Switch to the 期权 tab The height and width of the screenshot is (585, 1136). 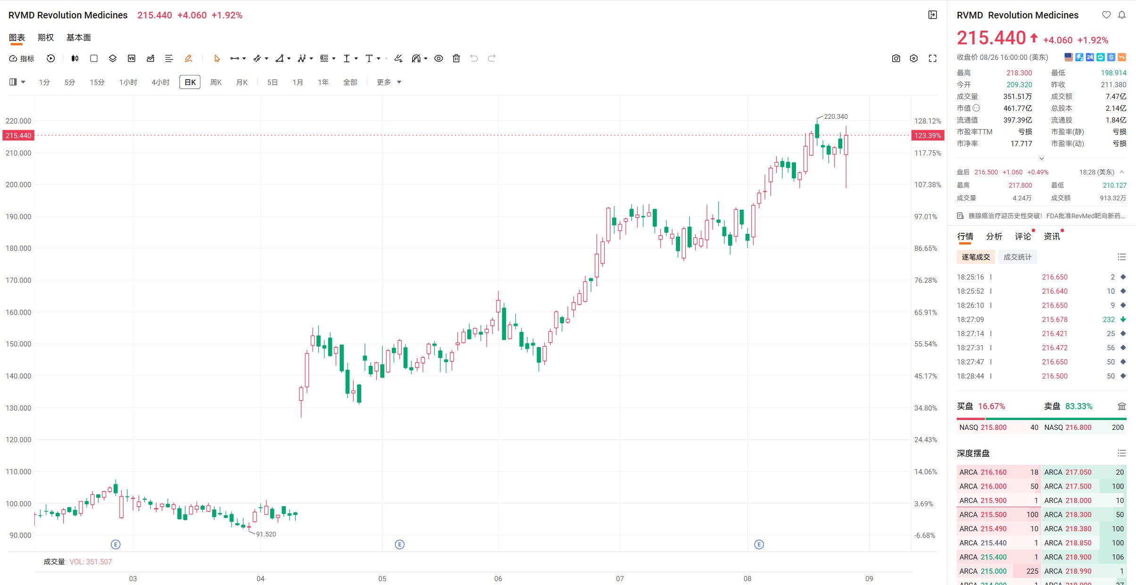[46, 37]
